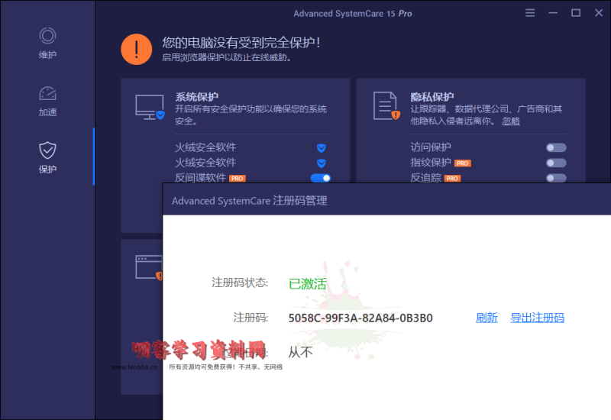Click 启用浏览器保护以防止在线威胁 message
611x420 pixels.
point(226,58)
